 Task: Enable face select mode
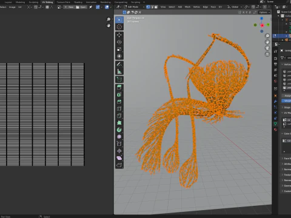click(x=156, y=7)
